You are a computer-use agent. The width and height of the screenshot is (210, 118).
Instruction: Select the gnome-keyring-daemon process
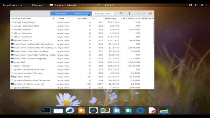click(x=82, y=69)
